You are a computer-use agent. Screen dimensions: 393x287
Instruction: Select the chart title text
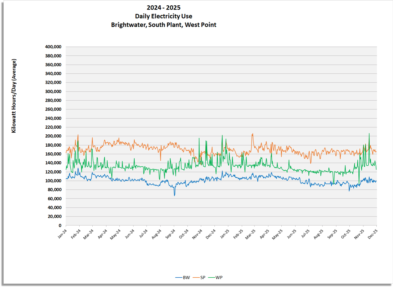[164, 7]
